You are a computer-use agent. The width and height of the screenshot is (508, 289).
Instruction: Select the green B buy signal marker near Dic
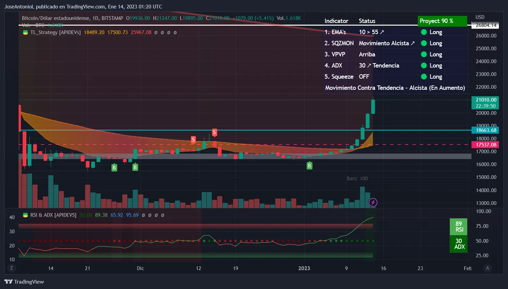pos(135,167)
